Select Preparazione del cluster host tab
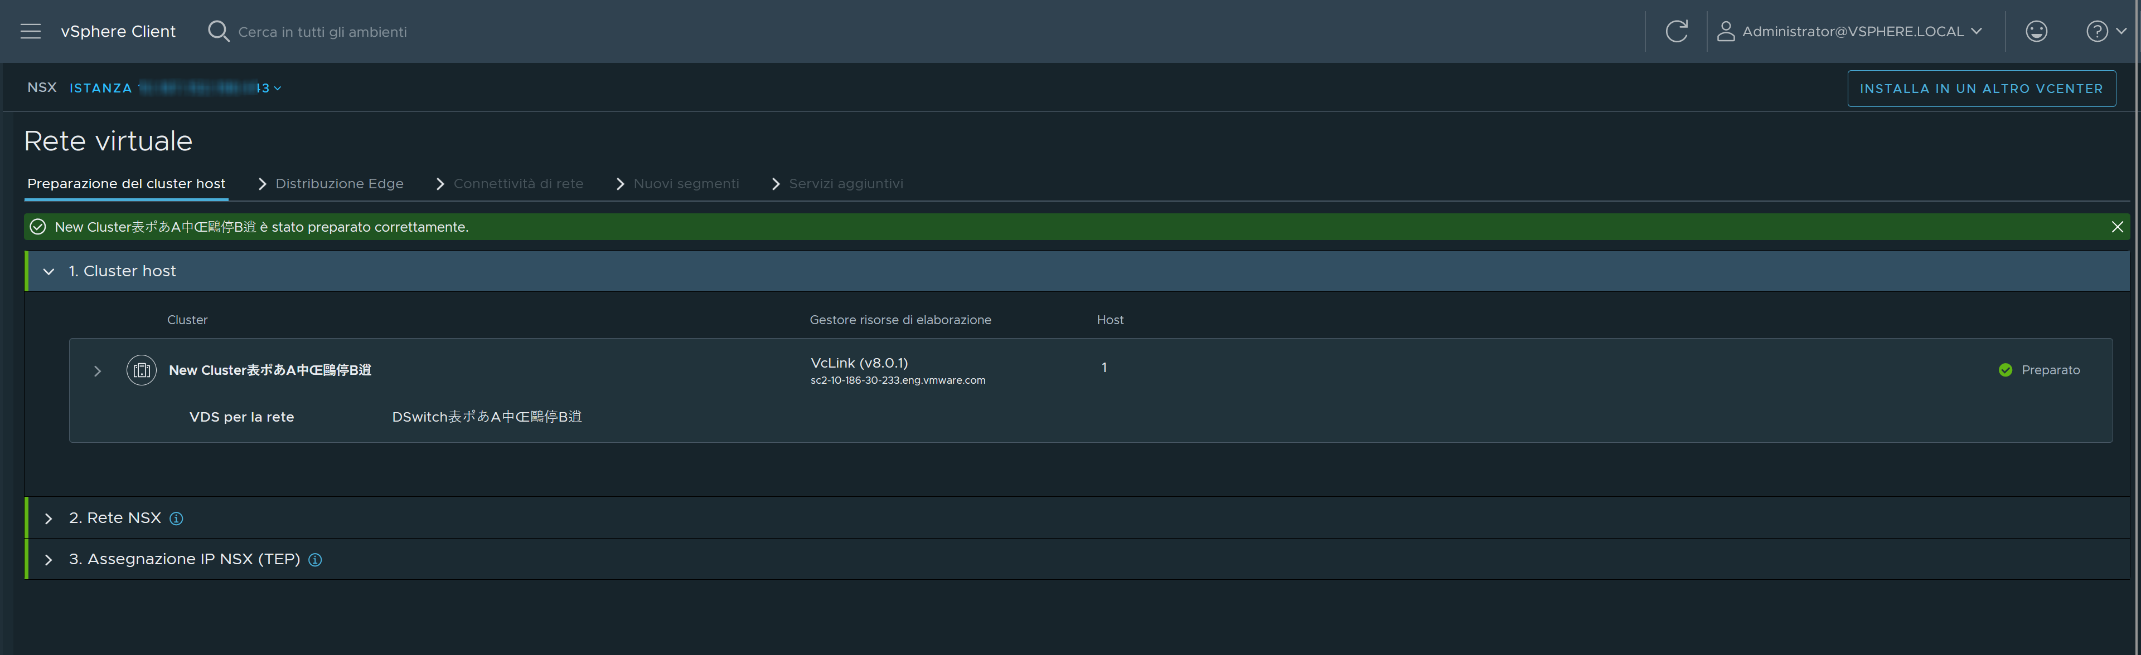 pyautogui.click(x=127, y=183)
